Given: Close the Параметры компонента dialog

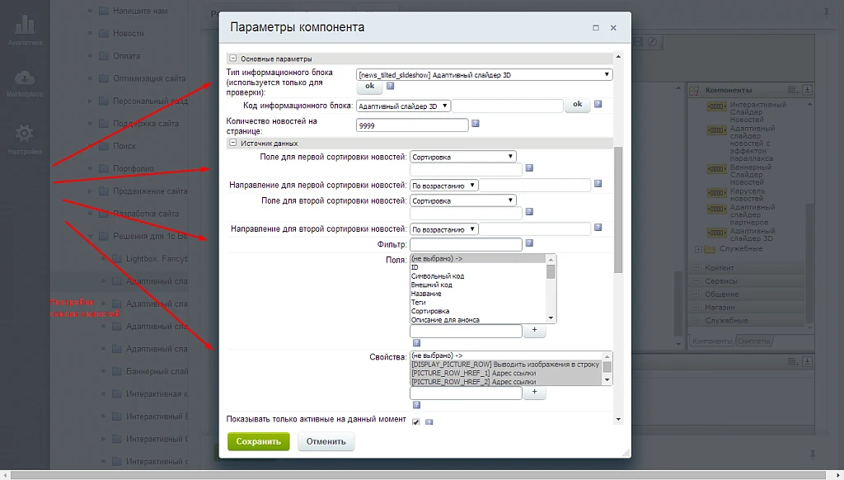Looking at the screenshot, I should coord(613,27).
